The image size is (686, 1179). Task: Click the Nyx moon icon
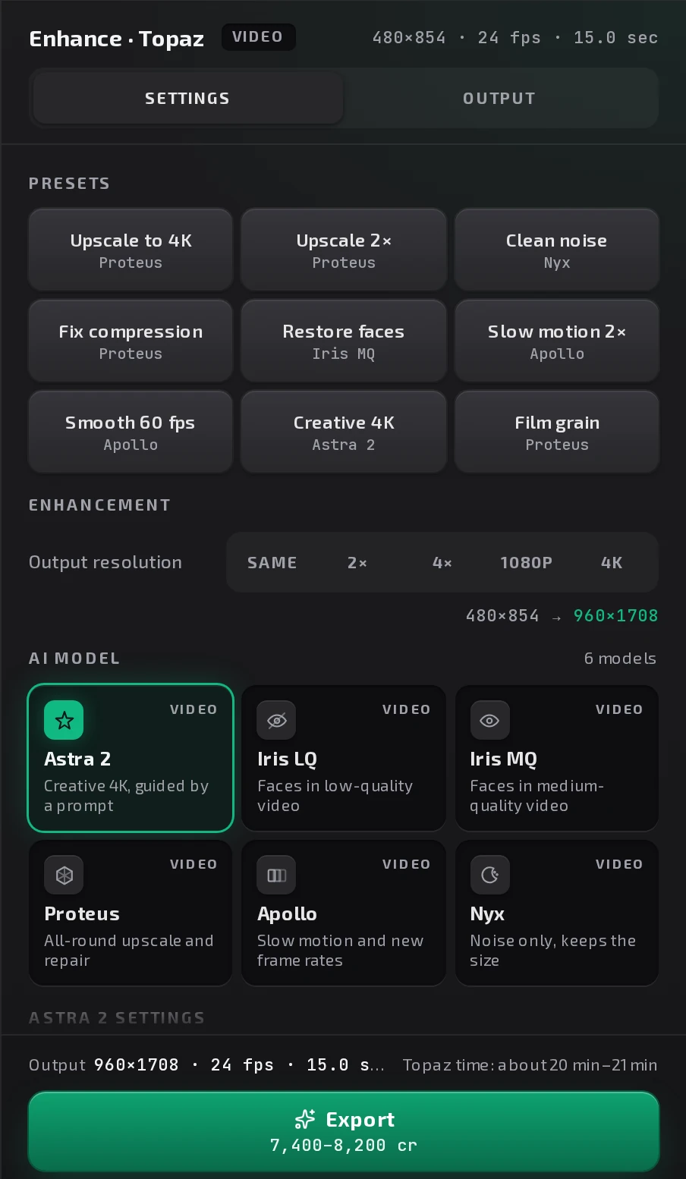489,875
